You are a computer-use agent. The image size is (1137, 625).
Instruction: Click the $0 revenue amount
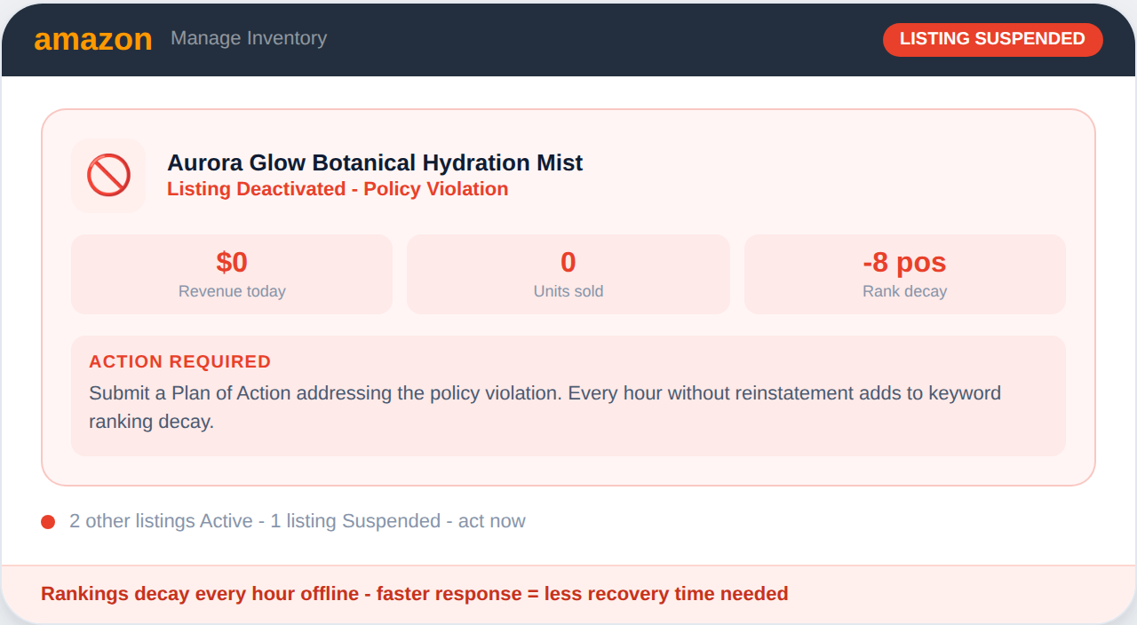232,263
